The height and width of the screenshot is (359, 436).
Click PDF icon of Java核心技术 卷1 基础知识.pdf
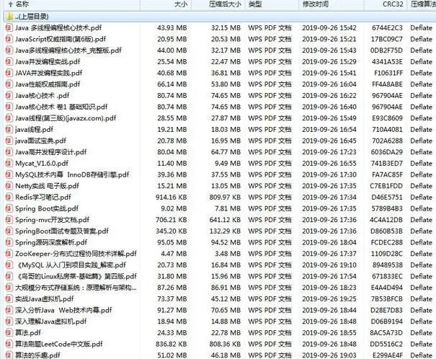9,107
